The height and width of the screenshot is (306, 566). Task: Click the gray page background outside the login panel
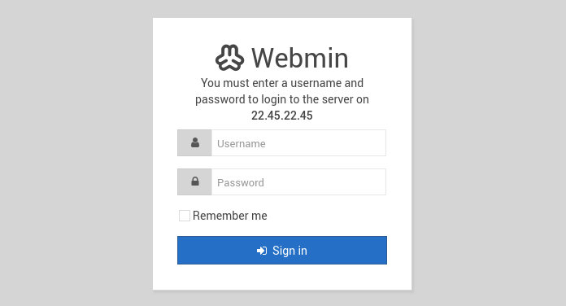click(x=76, y=151)
